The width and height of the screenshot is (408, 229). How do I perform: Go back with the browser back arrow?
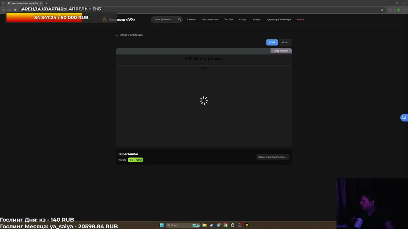pyautogui.click(x=4, y=10)
